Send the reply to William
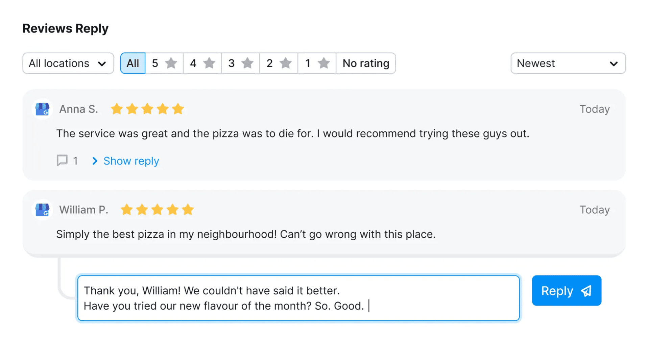The image size is (649, 345). tap(566, 291)
